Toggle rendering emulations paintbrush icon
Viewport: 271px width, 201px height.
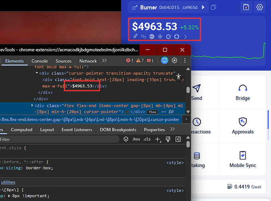coord(168,139)
